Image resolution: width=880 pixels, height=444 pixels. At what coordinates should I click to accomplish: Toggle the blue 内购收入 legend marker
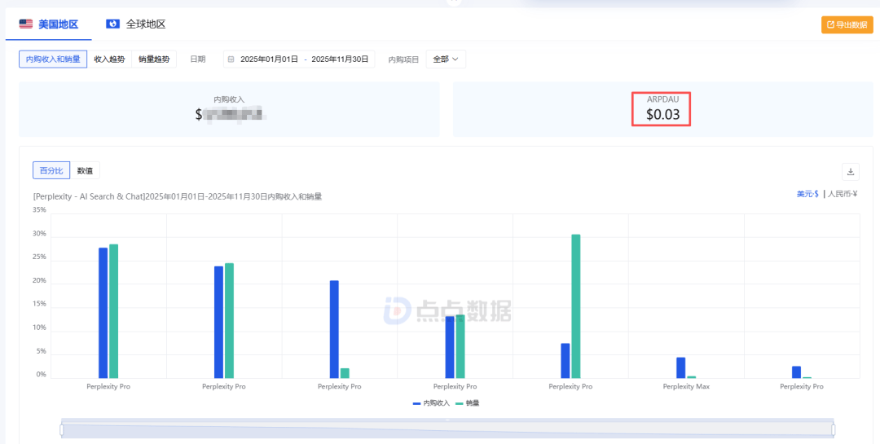tap(417, 403)
